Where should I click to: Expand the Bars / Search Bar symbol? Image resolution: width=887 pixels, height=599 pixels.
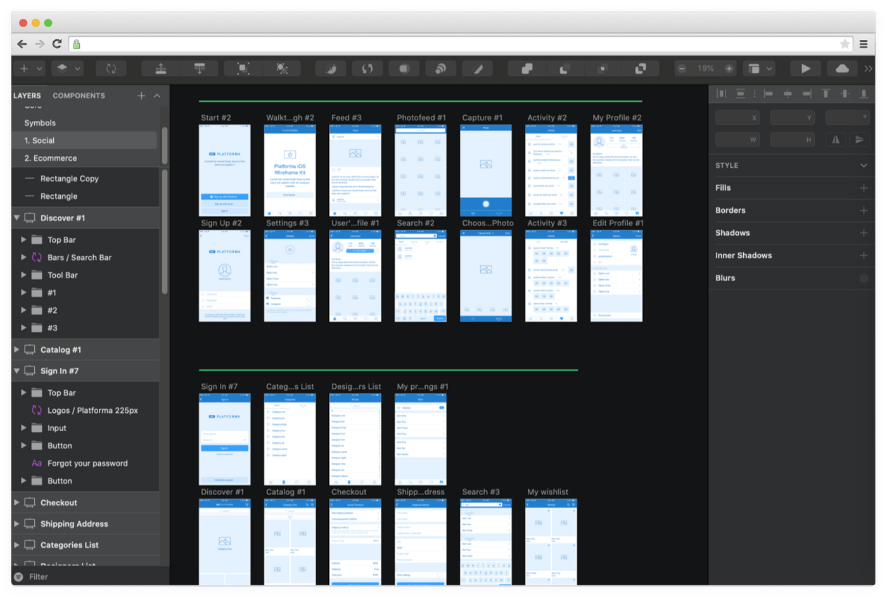(x=23, y=257)
